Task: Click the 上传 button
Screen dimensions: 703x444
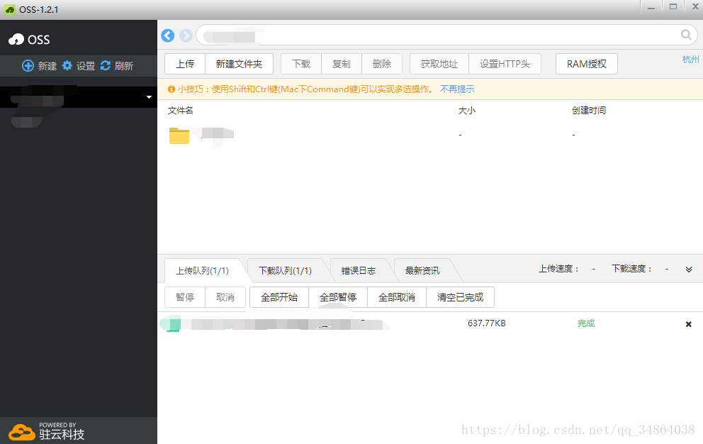Action: coord(185,64)
